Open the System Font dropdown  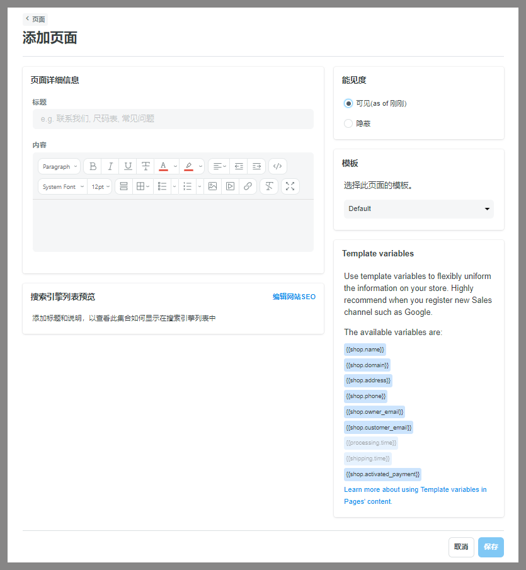62,186
